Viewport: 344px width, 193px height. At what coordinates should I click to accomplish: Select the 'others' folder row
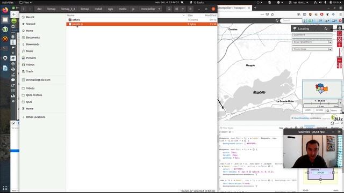[x=142, y=20]
